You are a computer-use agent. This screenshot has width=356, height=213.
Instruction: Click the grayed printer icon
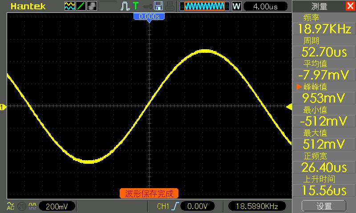pyautogui.click(x=170, y=6)
